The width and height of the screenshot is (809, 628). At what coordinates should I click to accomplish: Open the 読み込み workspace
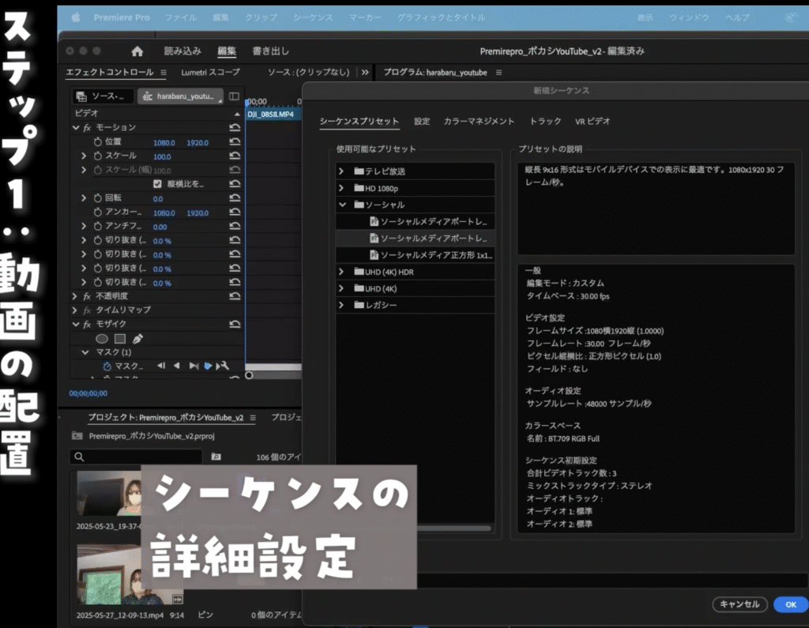182,51
